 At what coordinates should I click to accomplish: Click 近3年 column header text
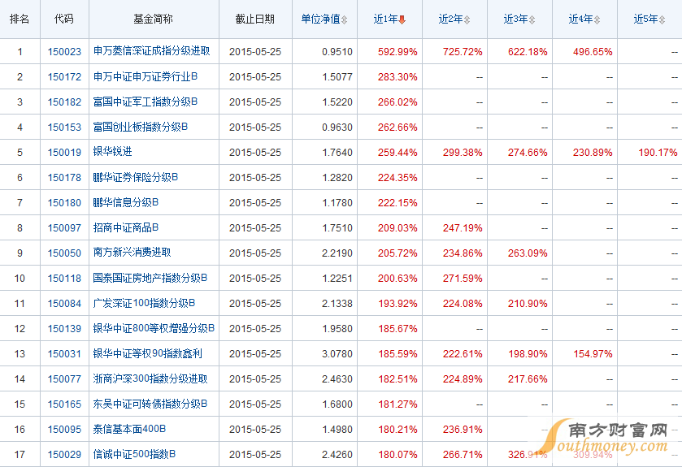click(x=516, y=19)
